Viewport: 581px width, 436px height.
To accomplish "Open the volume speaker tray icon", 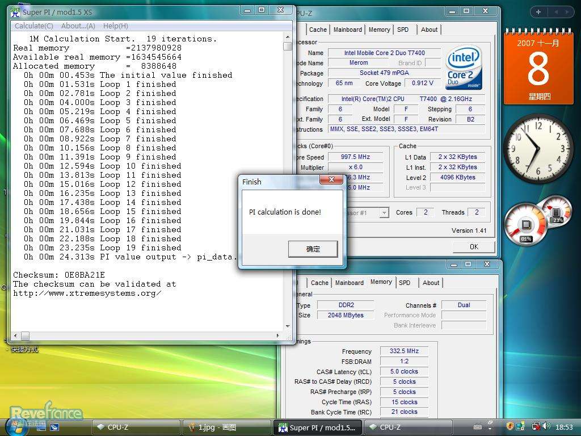I will (546, 426).
